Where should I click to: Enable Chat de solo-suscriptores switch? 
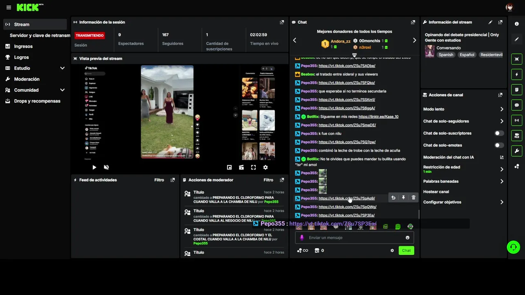(x=499, y=133)
